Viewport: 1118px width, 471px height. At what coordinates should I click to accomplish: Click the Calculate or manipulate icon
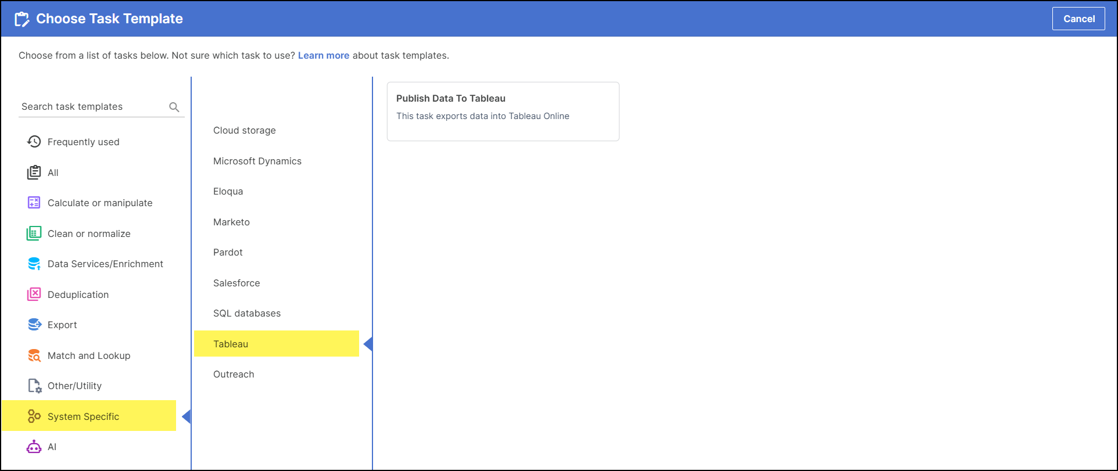(x=34, y=203)
